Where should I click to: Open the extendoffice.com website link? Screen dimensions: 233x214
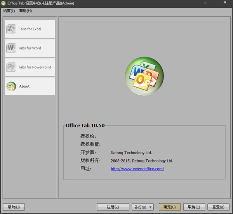(137, 169)
